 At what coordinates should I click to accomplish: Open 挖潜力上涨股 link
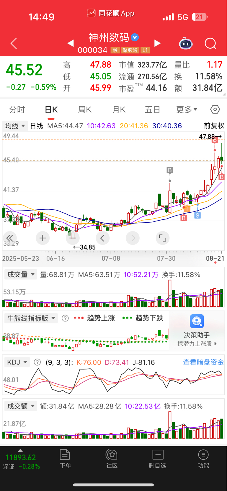point(197,344)
